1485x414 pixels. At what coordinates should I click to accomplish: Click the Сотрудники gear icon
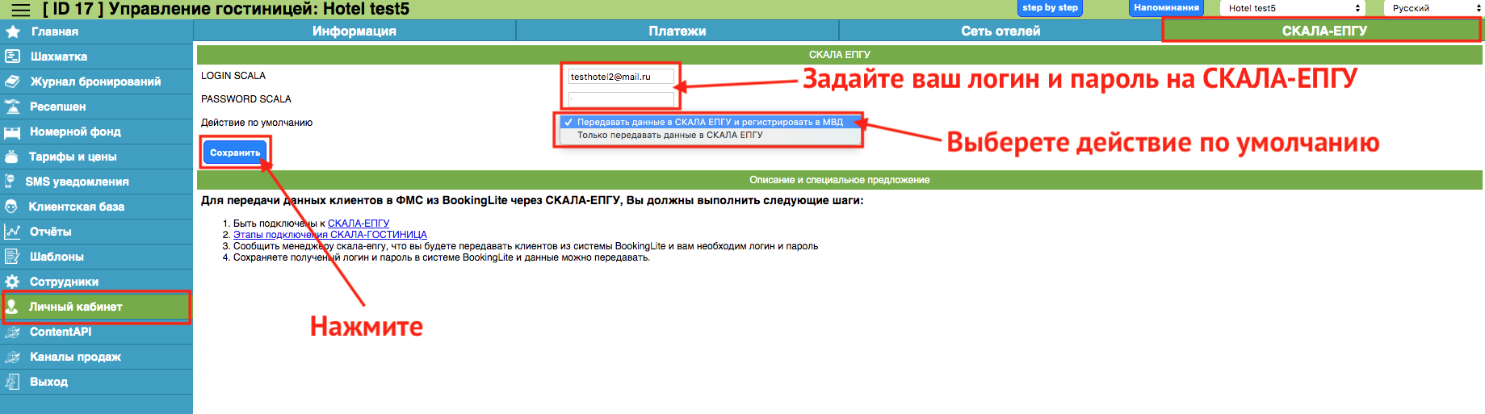tap(13, 282)
